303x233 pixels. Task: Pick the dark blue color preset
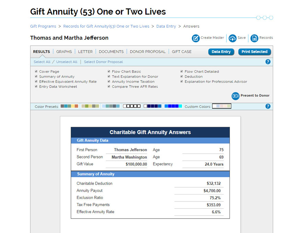point(152,106)
